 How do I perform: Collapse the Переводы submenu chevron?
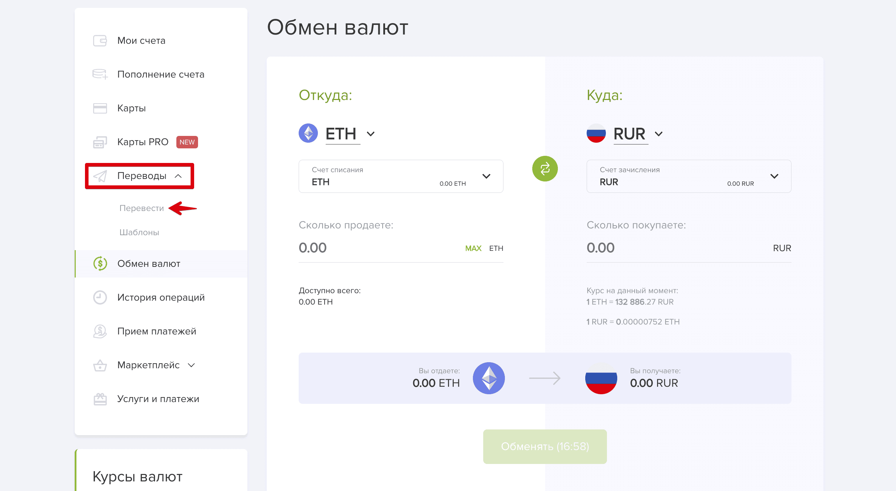pyautogui.click(x=178, y=176)
